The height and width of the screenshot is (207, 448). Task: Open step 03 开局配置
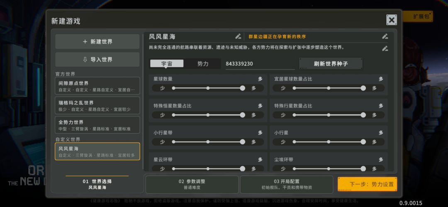287,184
